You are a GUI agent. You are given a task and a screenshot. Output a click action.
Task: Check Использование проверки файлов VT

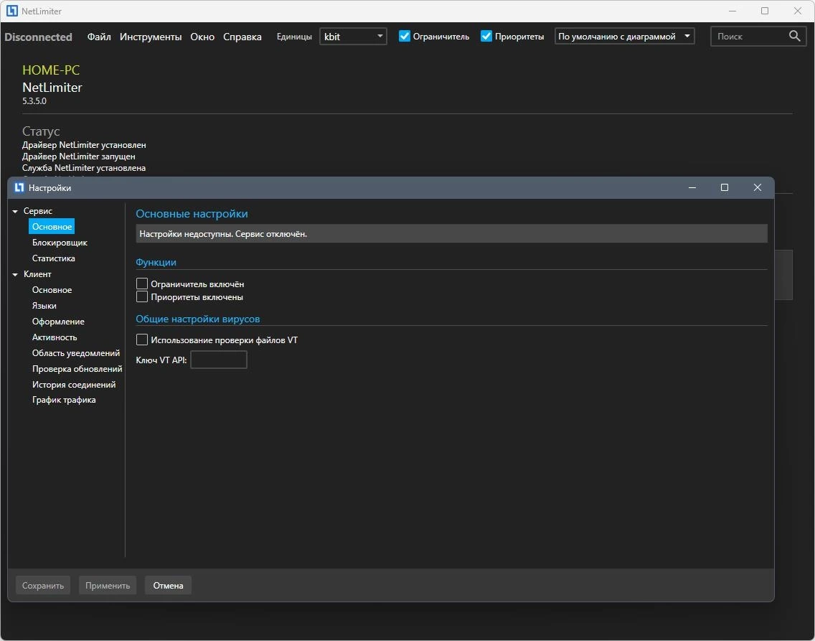click(142, 340)
